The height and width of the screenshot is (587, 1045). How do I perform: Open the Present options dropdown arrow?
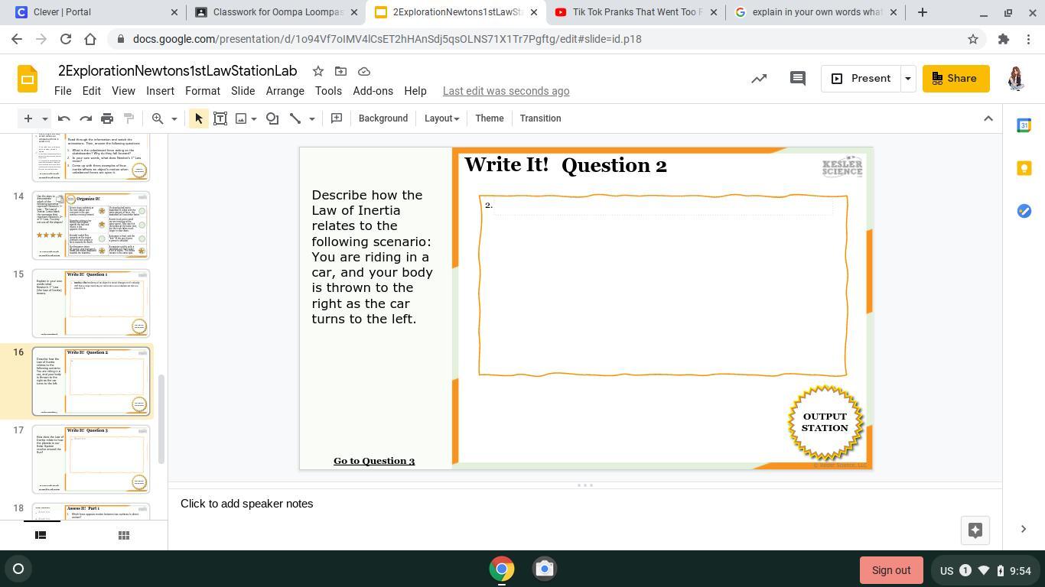pyautogui.click(x=908, y=79)
